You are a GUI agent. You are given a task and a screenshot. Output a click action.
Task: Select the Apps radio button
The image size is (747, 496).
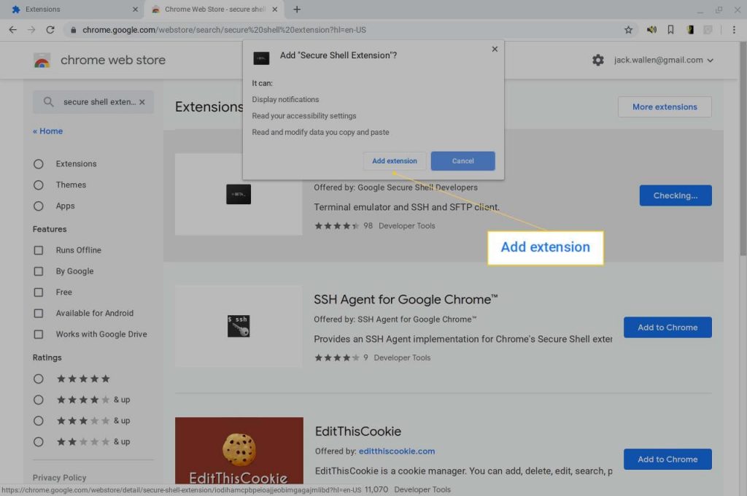(39, 206)
